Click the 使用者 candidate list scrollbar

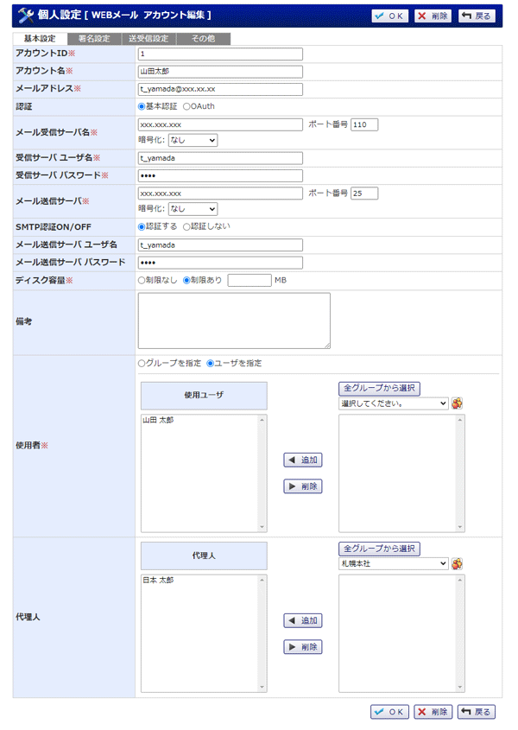tap(460, 473)
